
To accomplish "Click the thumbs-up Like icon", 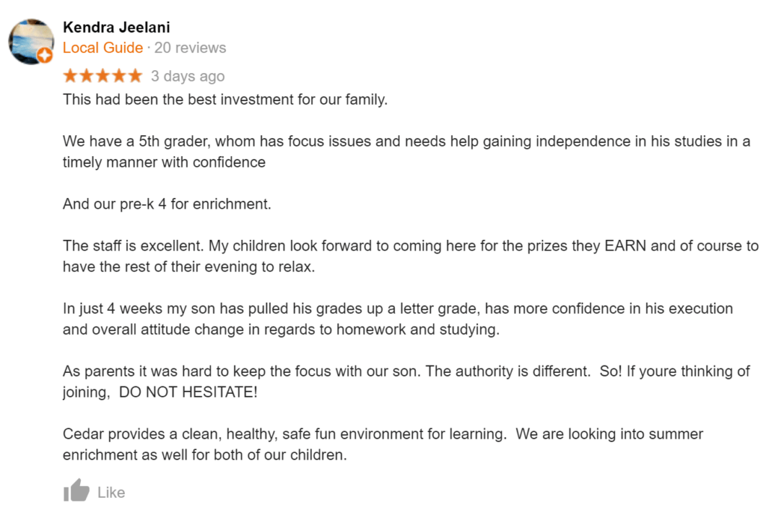I will (76, 490).
